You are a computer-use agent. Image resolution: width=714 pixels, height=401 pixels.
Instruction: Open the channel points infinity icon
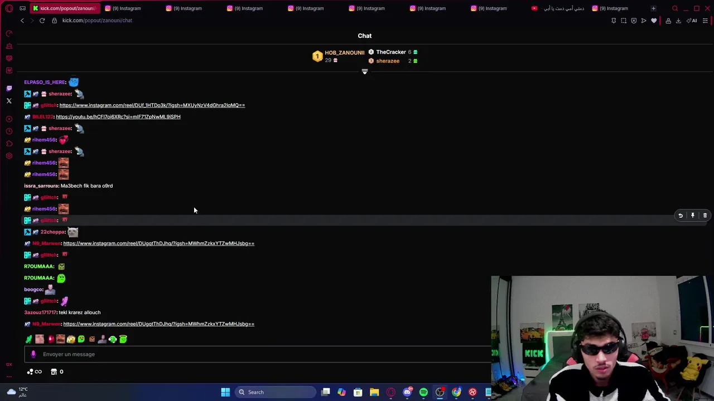tap(34, 371)
